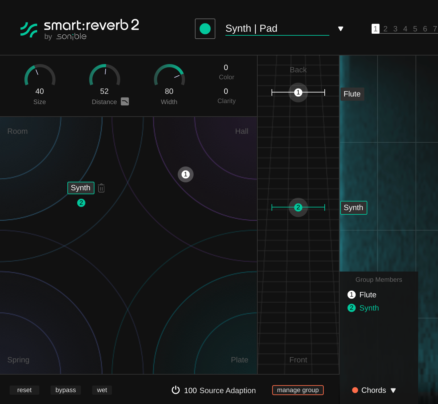This screenshot has height=404, width=438.
Task: Toggle the bypass button
Action: coord(65,390)
